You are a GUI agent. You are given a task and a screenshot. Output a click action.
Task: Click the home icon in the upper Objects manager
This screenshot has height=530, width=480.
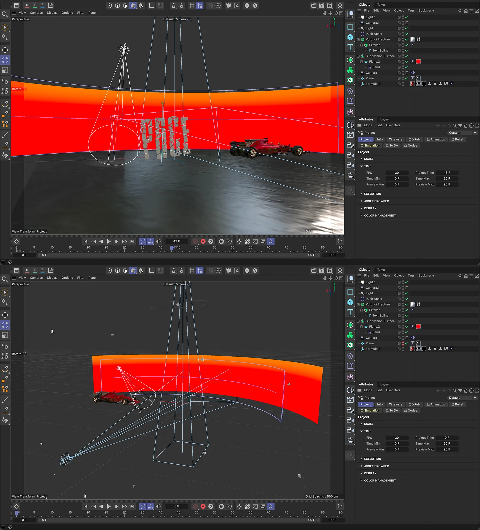[466, 11]
